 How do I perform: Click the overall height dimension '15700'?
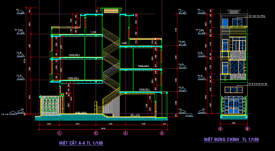pos(25,61)
